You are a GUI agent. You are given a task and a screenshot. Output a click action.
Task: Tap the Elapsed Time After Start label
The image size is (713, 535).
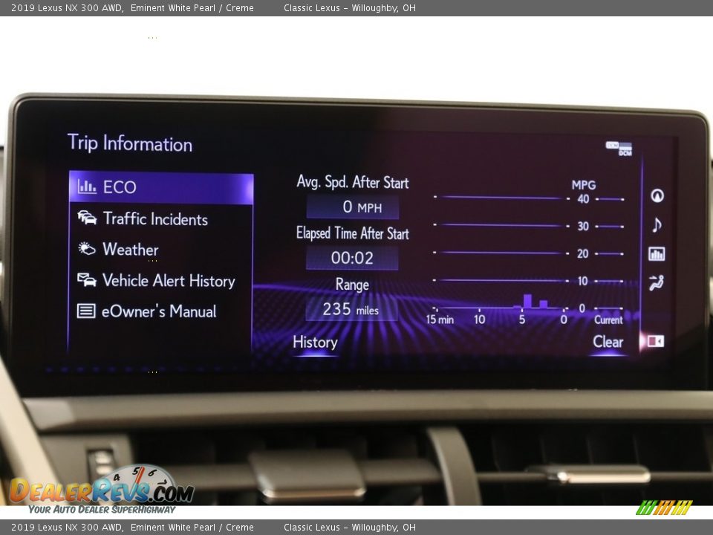[x=352, y=233]
